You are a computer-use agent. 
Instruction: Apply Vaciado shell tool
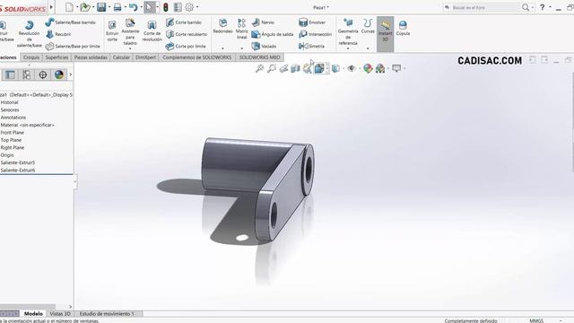264,46
